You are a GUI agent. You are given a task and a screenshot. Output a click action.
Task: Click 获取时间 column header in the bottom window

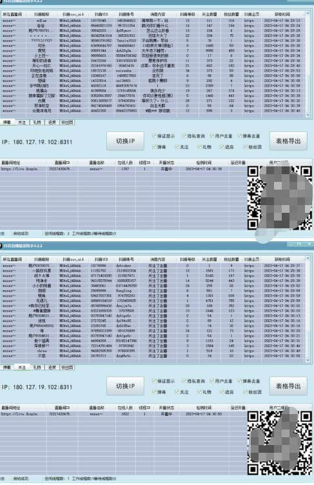pos(282,259)
